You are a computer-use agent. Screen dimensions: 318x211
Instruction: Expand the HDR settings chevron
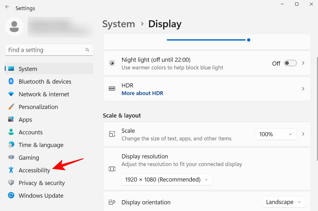click(x=303, y=89)
